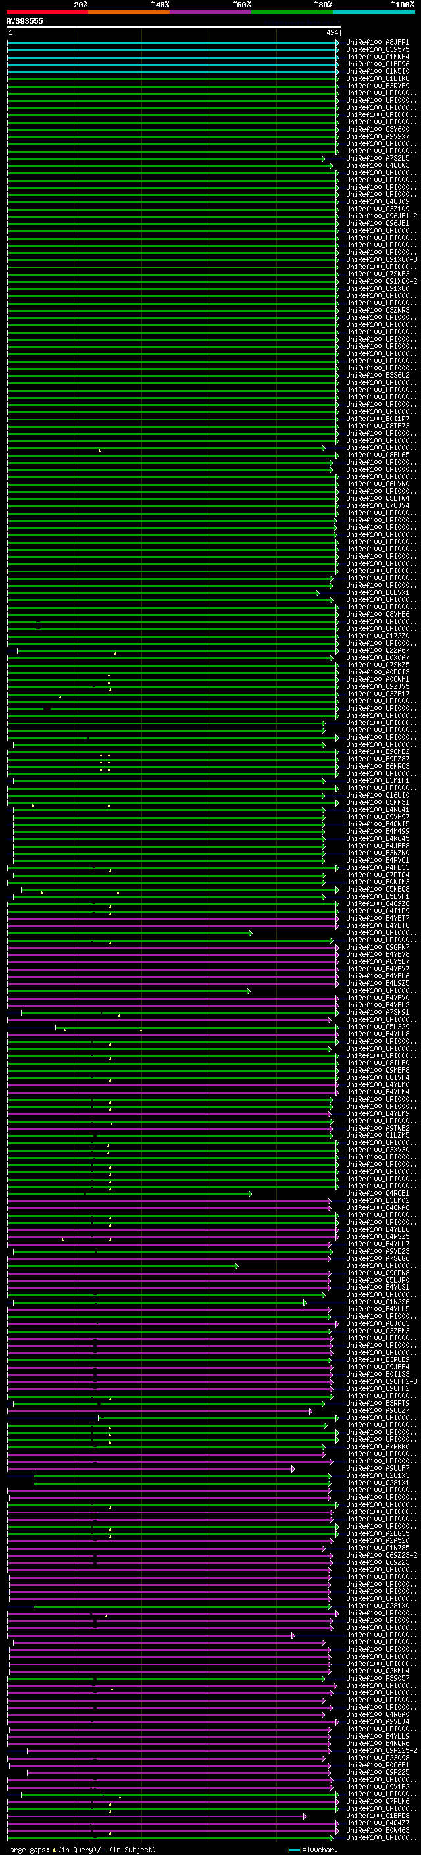Select the UniRef100_Q4RSZ5 label

pyautogui.click(x=377, y=1236)
